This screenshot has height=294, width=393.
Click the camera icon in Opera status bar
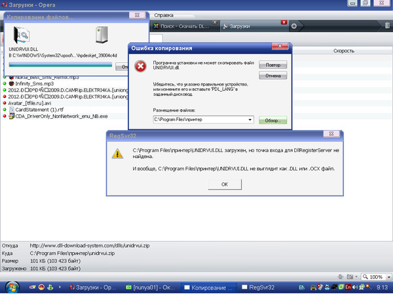click(350, 277)
